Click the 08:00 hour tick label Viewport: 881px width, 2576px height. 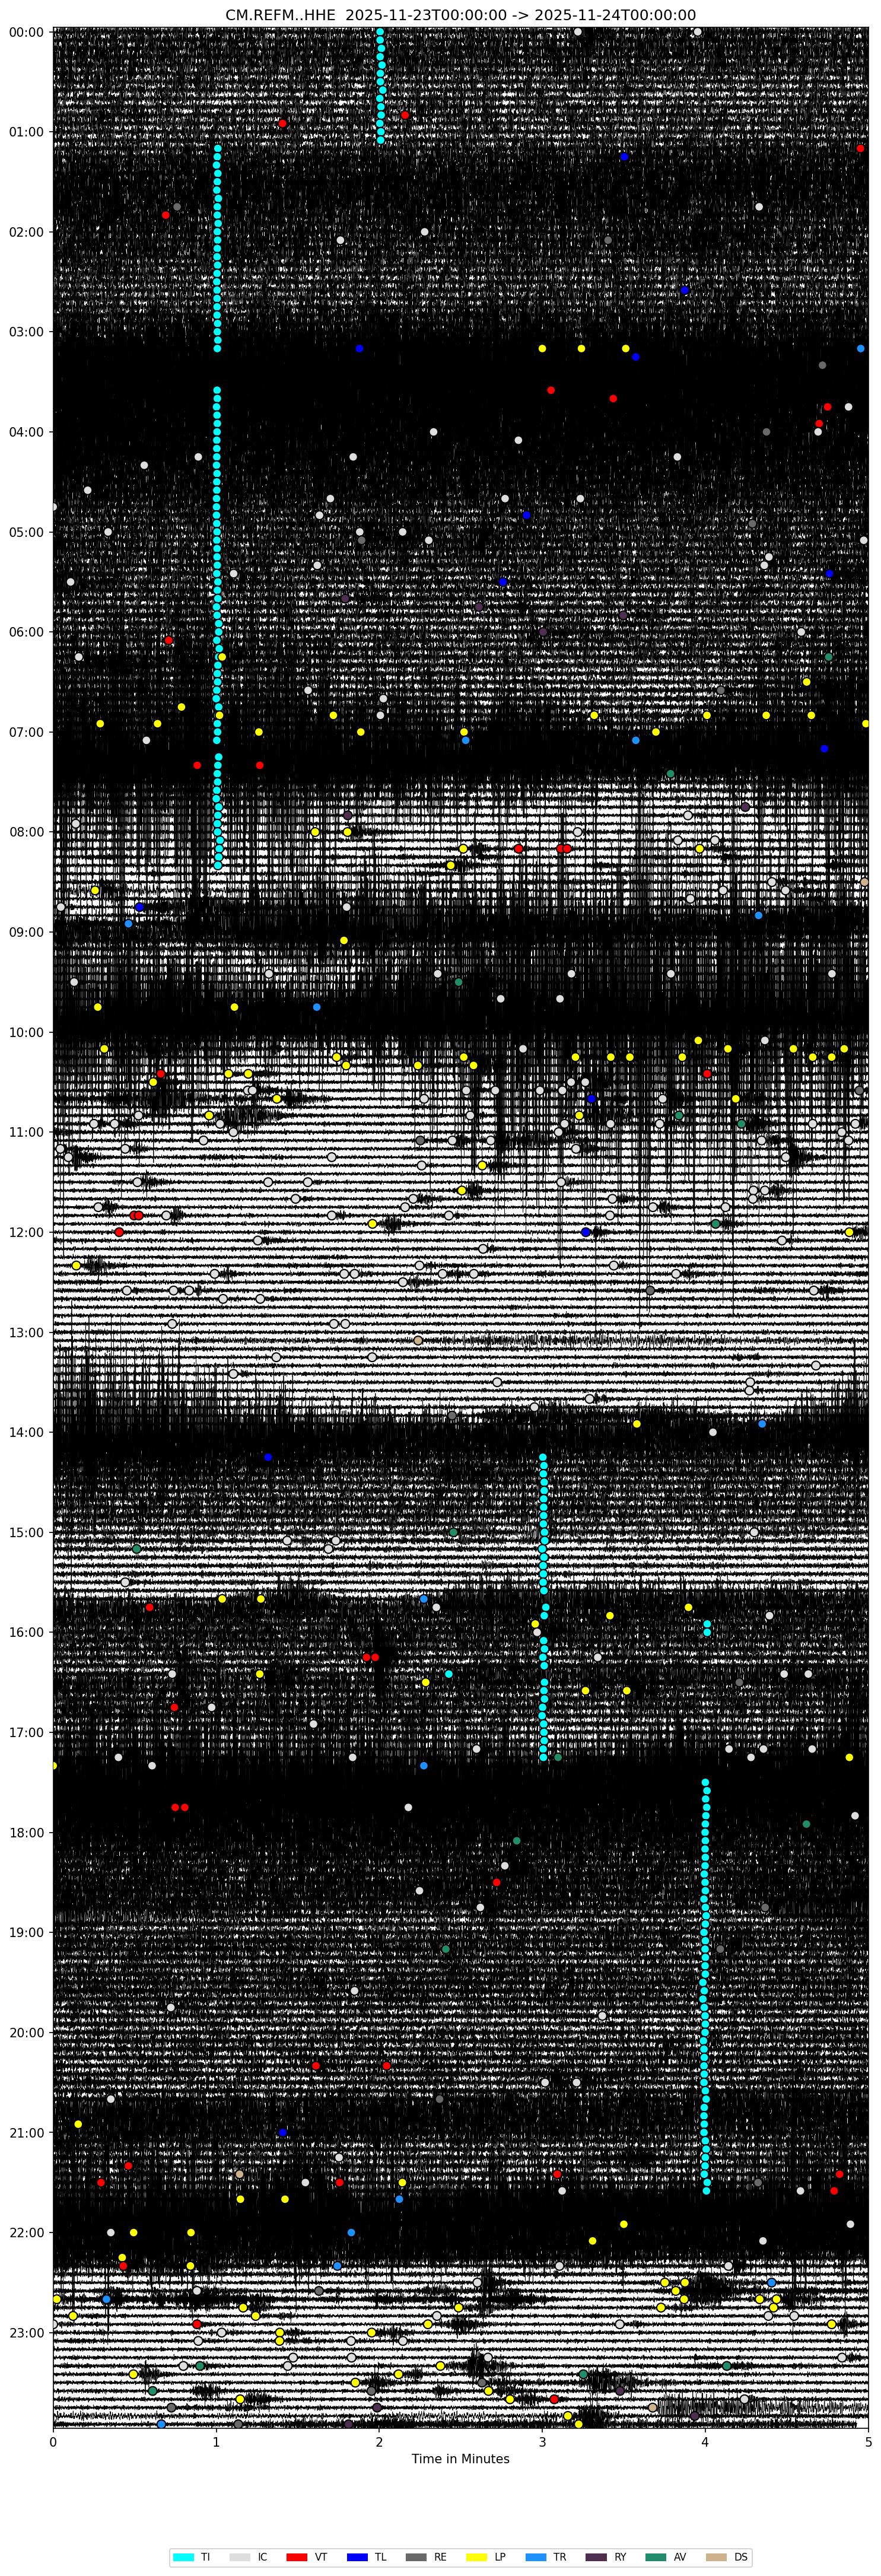click(x=25, y=832)
